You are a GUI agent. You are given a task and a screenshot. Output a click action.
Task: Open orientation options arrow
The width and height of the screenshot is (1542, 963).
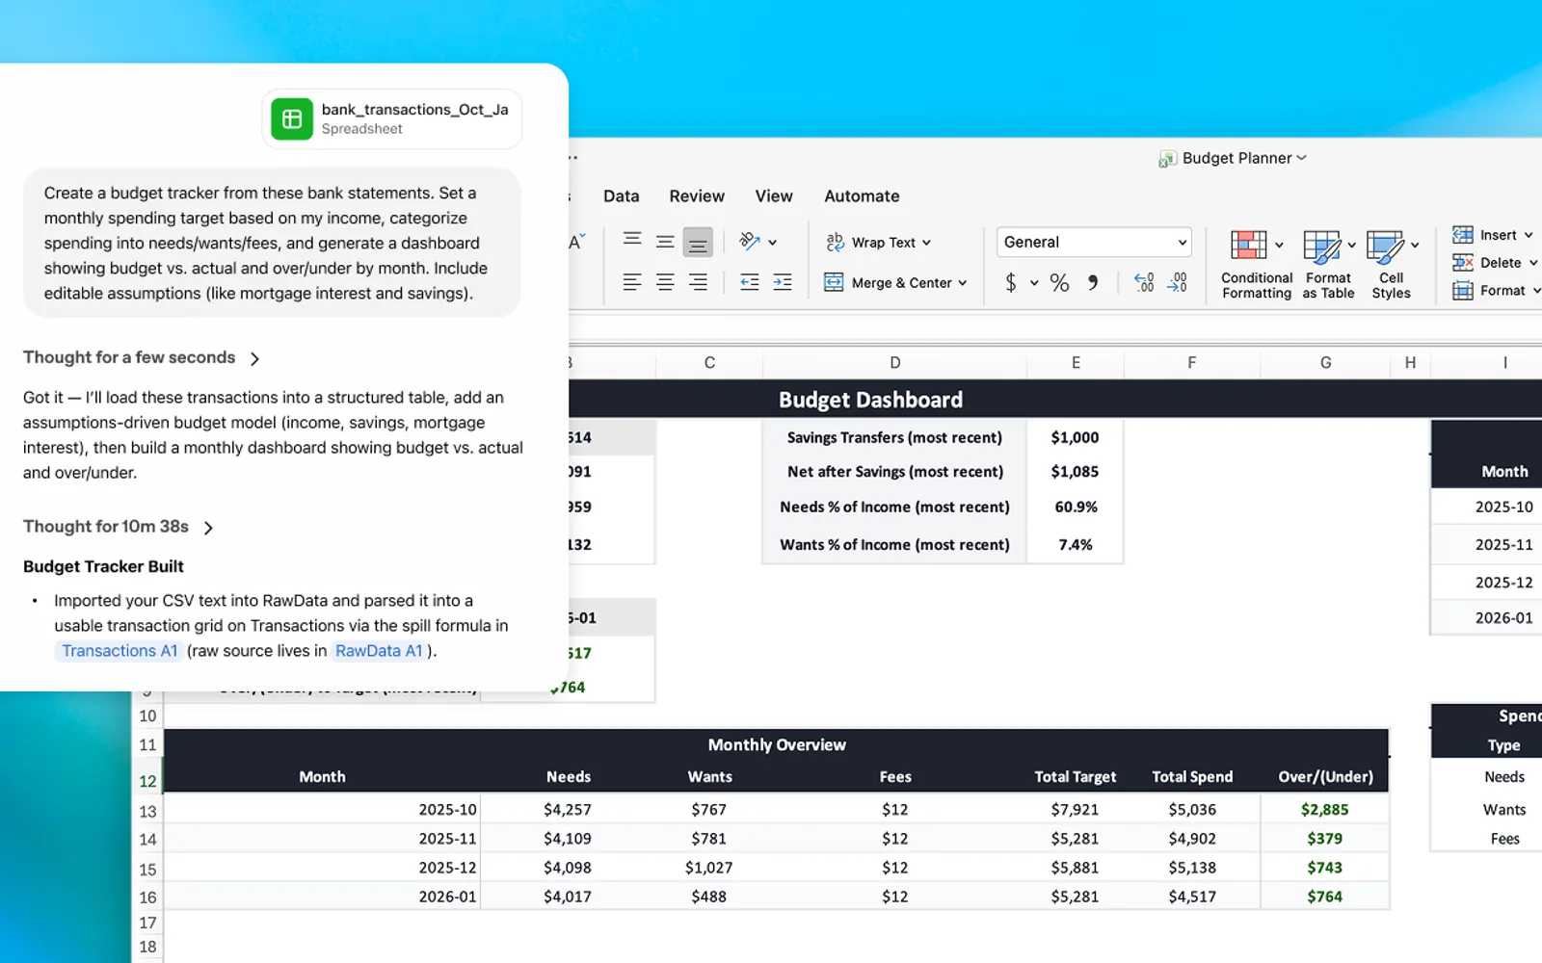[773, 243]
